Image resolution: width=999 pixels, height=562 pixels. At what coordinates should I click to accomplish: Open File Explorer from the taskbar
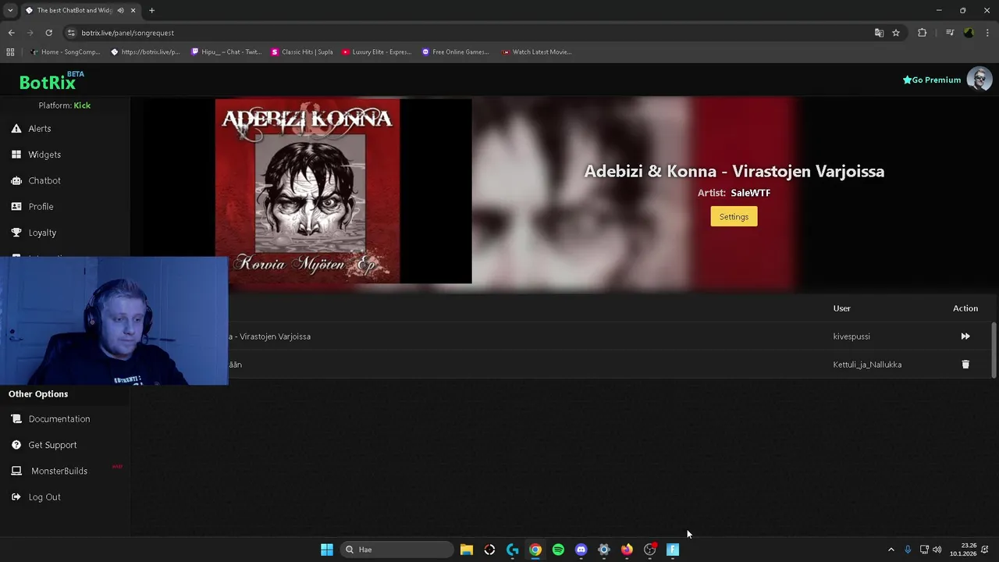[x=467, y=550]
